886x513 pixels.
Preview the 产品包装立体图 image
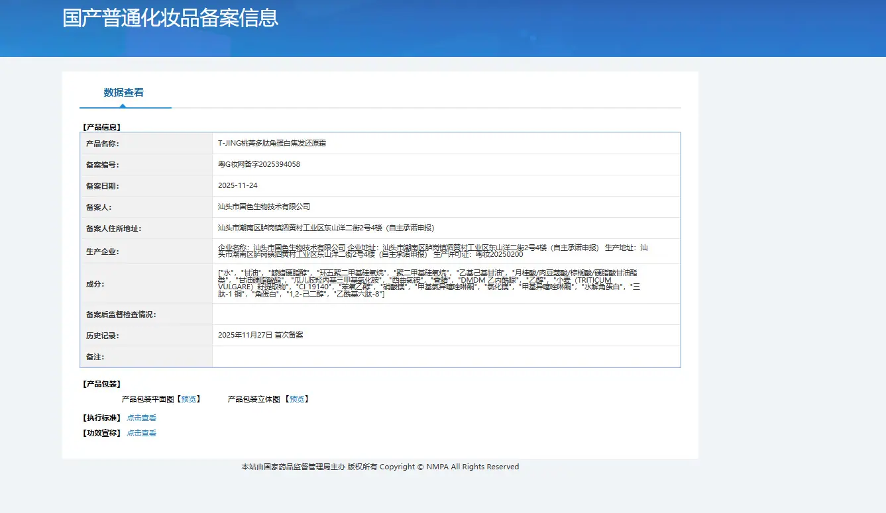click(x=297, y=399)
